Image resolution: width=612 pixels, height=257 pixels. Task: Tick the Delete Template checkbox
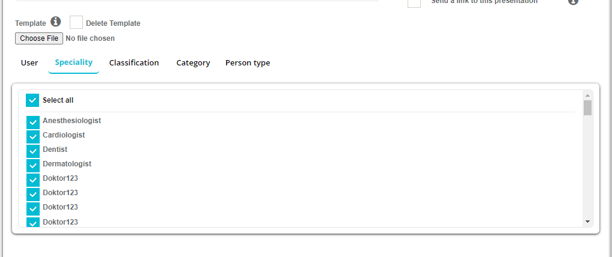tap(76, 23)
